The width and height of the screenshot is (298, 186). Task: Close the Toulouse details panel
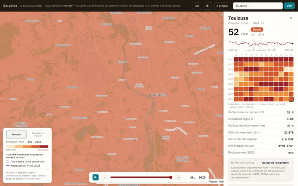point(291,18)
